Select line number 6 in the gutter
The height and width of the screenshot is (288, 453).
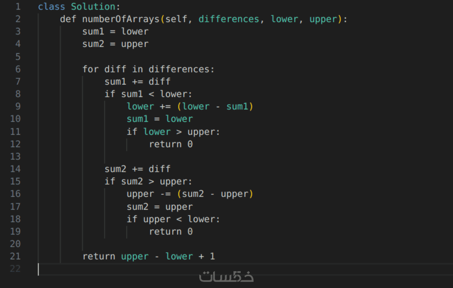18,69
